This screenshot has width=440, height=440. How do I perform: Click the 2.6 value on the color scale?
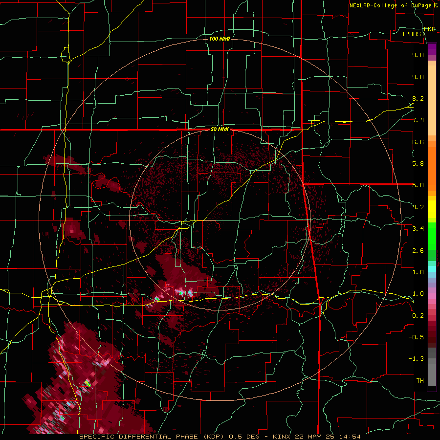click(418, 251)
